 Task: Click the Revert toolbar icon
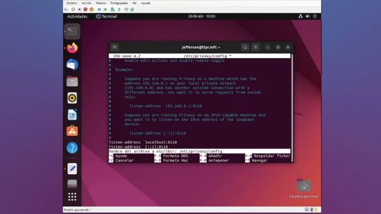tap(119, 10)
